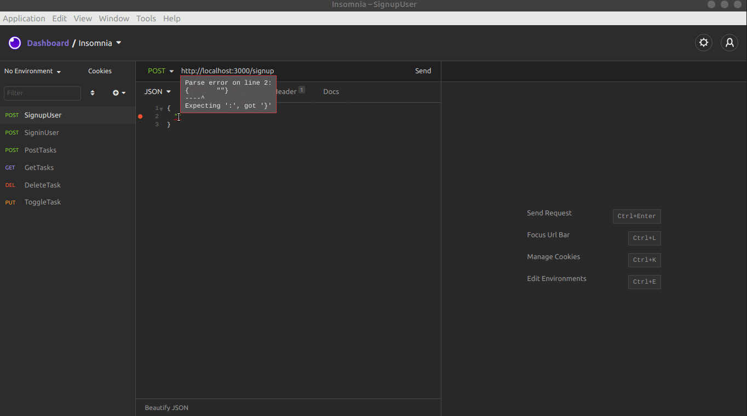Click the red parse error marker
Viewport: 747px width, 416px height.
[x=140, y=116]
